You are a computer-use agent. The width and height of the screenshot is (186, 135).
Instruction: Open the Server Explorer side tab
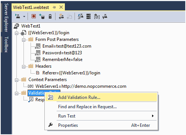click(x=6, y=17)
